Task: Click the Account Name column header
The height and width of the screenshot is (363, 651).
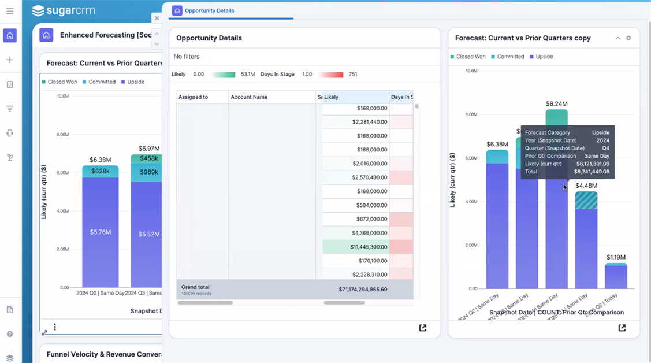Action: pos(249,97)
